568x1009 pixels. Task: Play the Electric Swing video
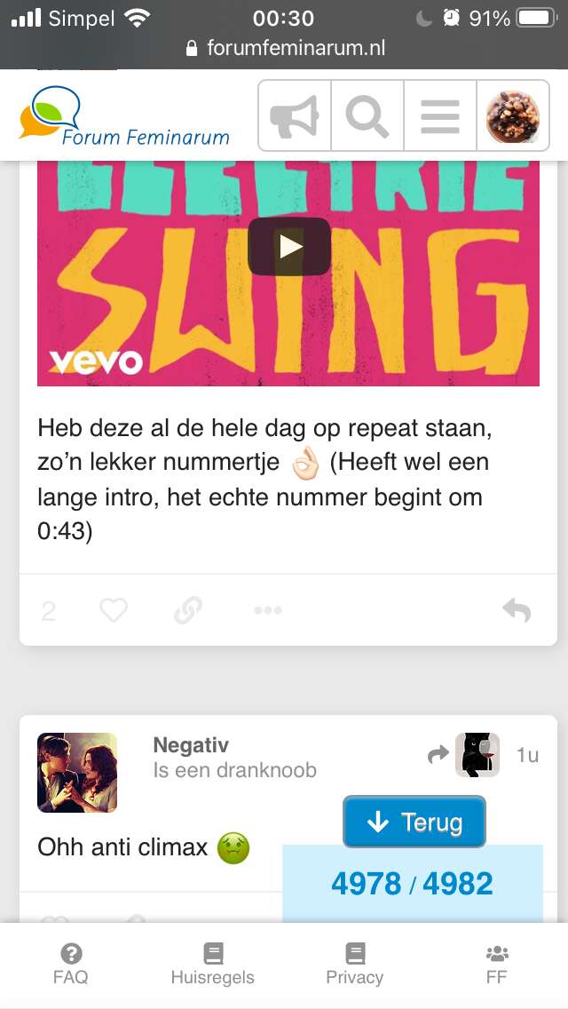288,246
